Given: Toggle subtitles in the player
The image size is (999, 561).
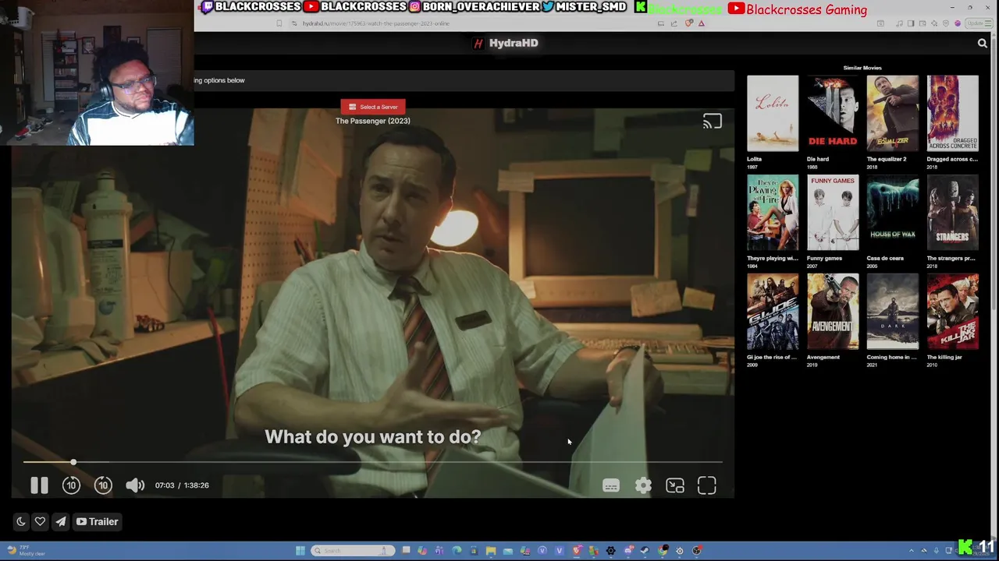Looking at the screenshot, I should coord(611,486).
